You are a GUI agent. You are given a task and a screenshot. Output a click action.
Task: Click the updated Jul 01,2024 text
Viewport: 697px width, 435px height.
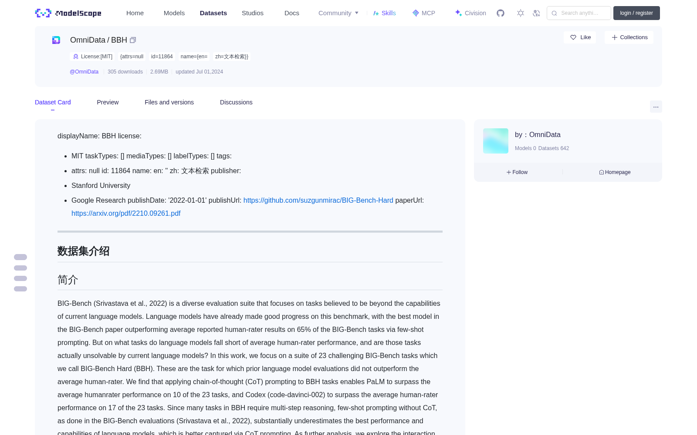[x=199, y=72]
